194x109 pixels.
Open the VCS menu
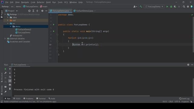coord(66,2)
